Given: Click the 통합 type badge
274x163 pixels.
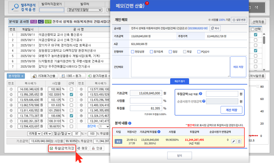Looking at the screenshot, I should tap(118, 142).
